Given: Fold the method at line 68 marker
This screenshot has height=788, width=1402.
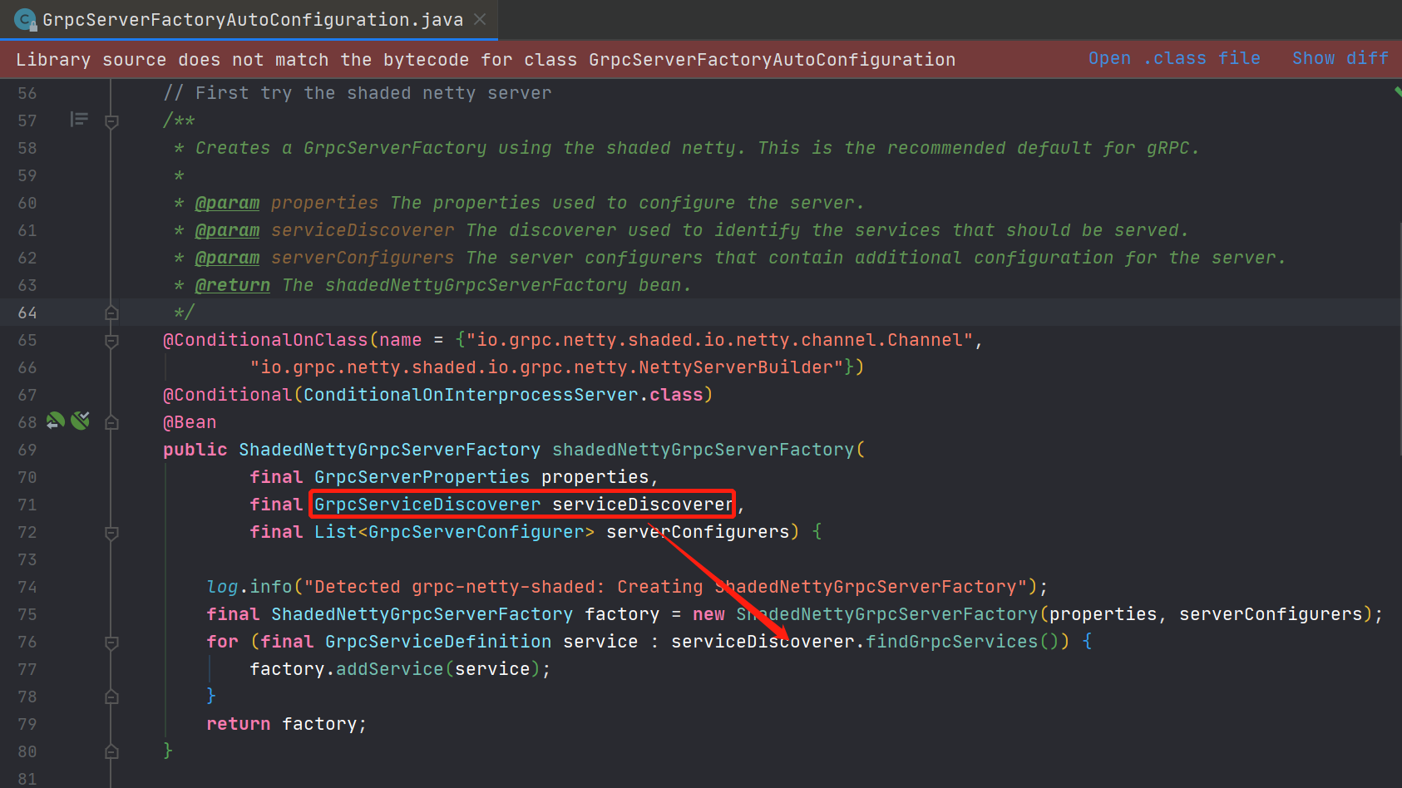Looking at the screenshot, I should pyautogui.click(x=111, y=423).
